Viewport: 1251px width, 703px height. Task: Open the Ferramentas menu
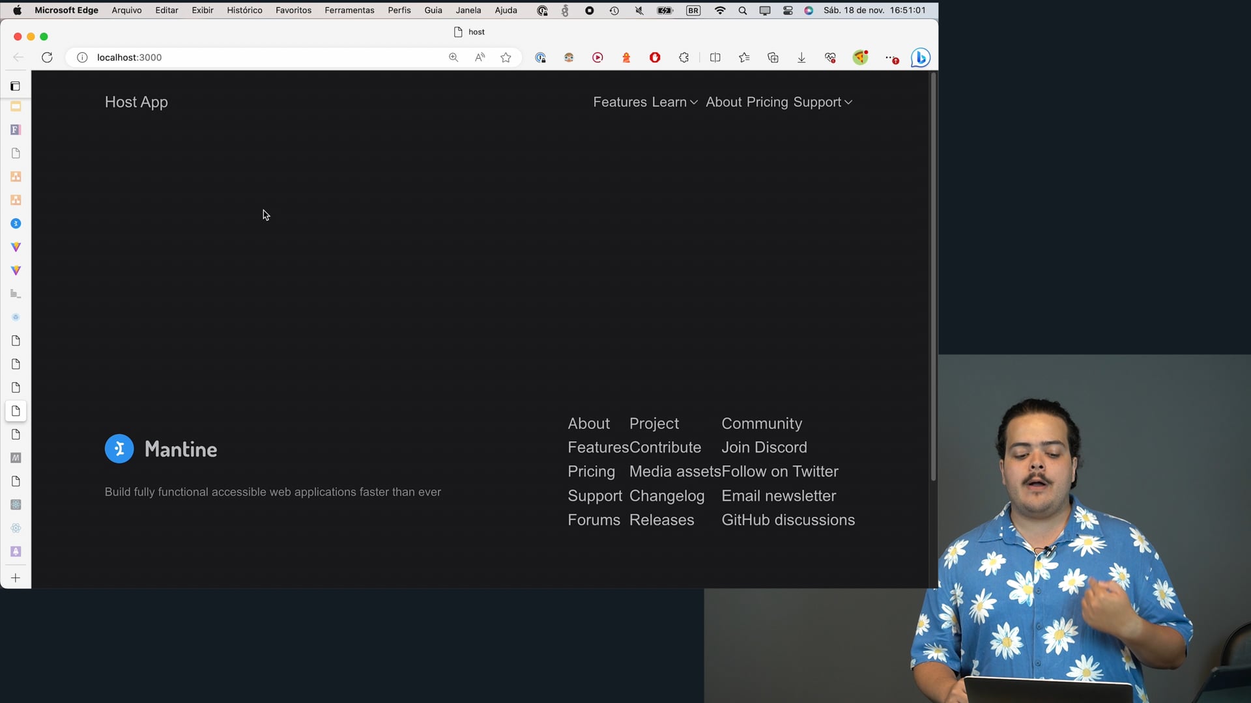pyautogui.click(x=349, y=10)
